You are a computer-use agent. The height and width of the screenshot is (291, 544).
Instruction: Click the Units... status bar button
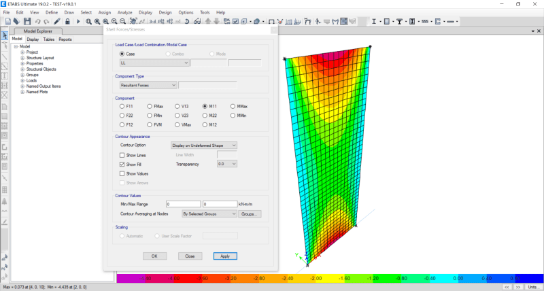coord(534,287)
